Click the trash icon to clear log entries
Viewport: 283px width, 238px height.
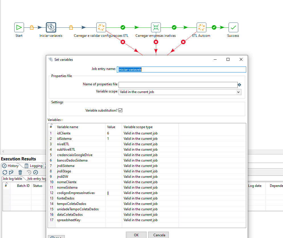point(20,172)
